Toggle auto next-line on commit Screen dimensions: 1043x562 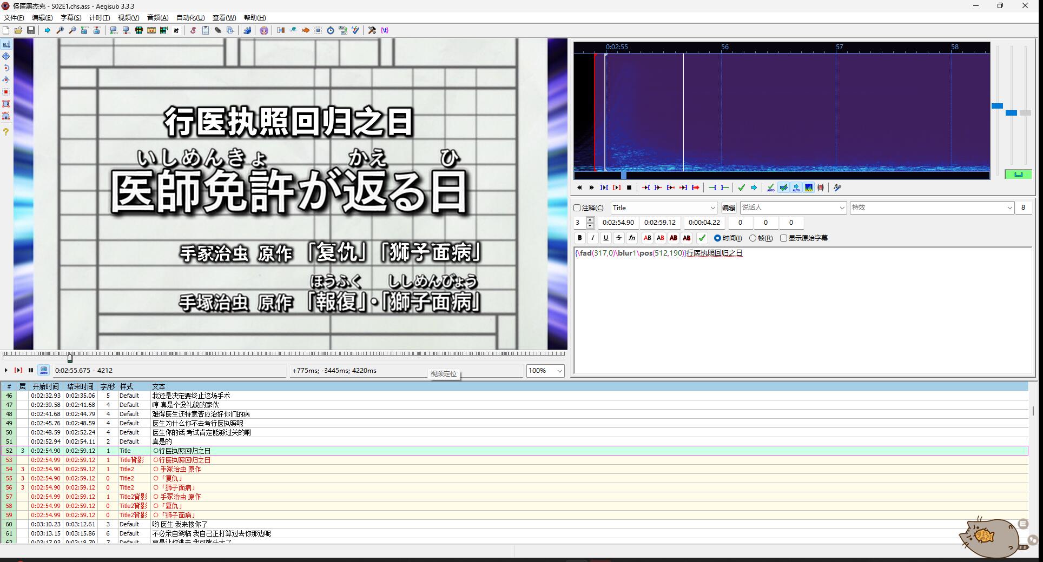coord(784,188)
